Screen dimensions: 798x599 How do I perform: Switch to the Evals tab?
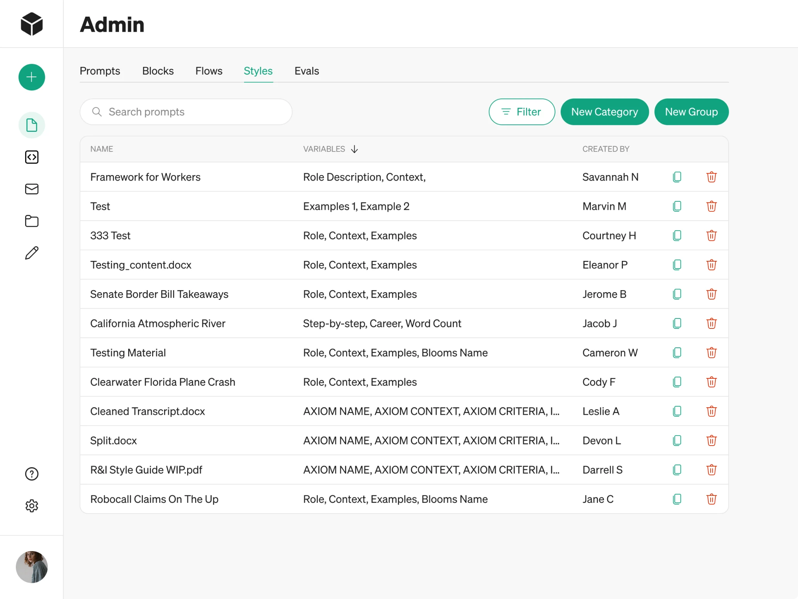point(307,71)
